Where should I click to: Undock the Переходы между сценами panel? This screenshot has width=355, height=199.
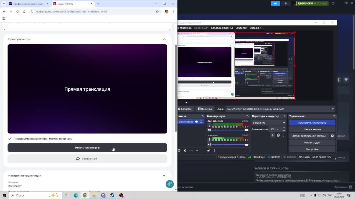[x=285, y=116]
